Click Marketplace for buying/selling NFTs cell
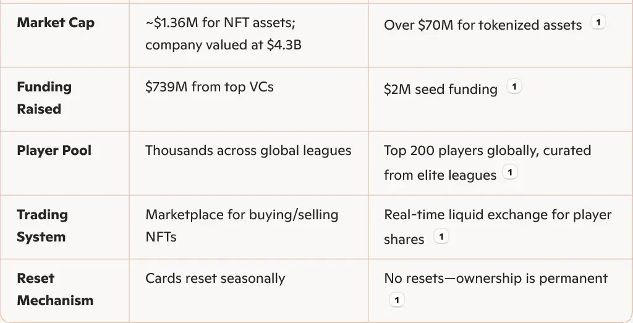The width and height of the screenshot is (633, 323). click(242, 225)
